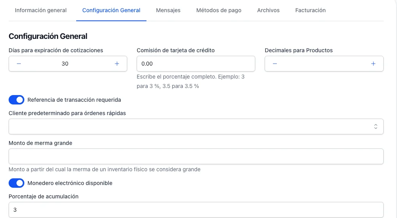Toggle Referencia de transacción requerida switch
The image size is (397, 218).
16,100
